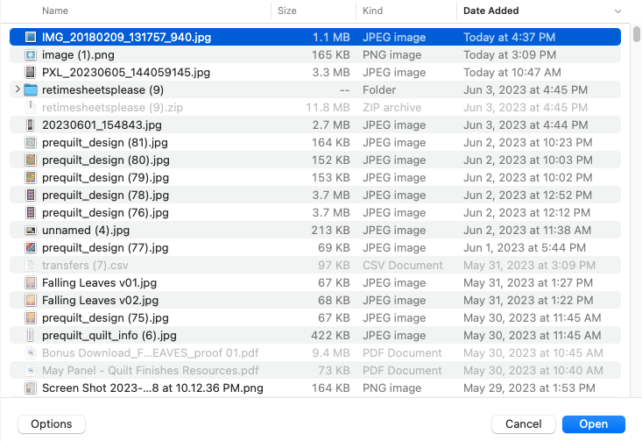Select the prequilt_design (81).jpg row
The width and height of the screenshot is (642, 441).
point(314,142)
